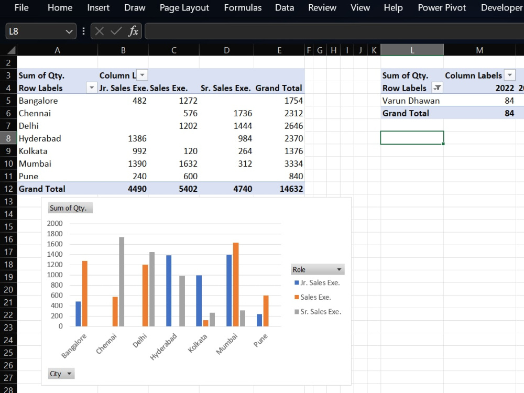
Task: Open the Name Box dropdown arrow
Action: tap(69, 31)
